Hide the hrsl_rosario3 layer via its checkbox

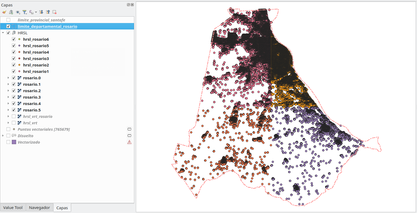point(14,59)
